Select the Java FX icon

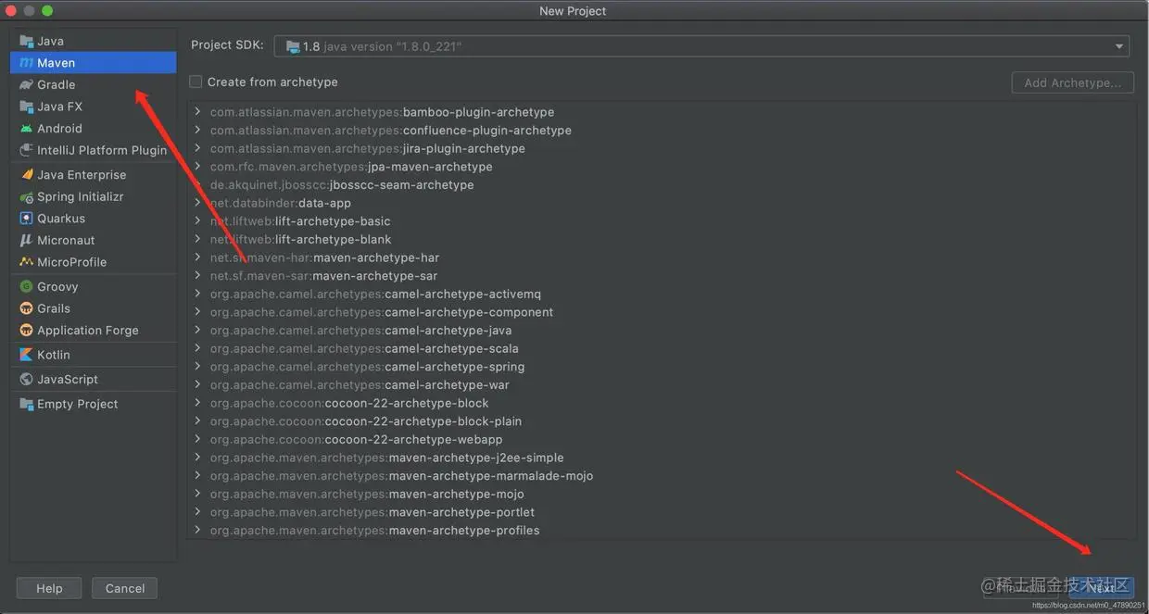click(26, 107)
